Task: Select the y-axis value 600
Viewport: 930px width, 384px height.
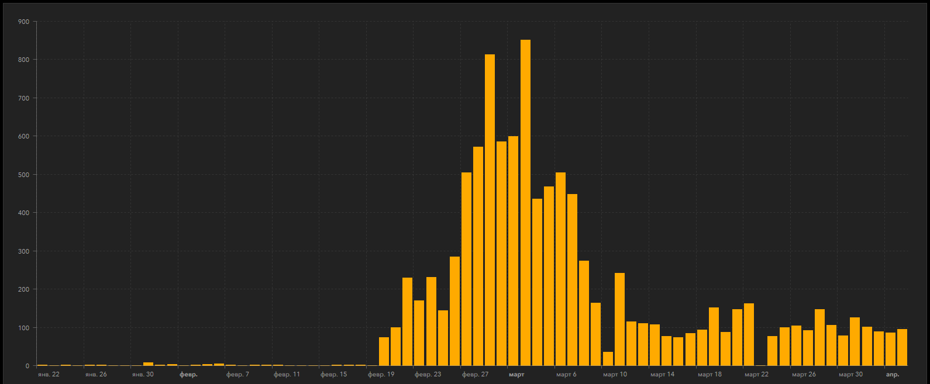Action: [23, 136]
